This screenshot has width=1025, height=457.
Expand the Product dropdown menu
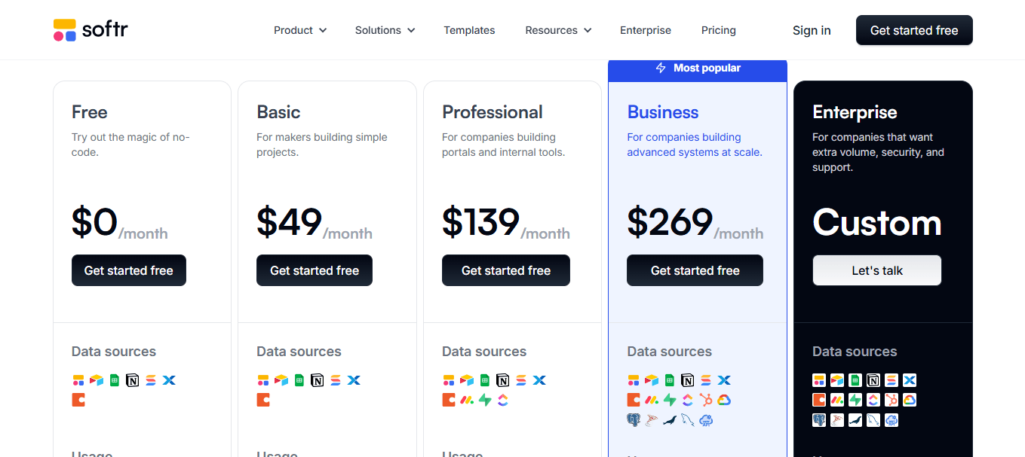(x=300, y=30)
